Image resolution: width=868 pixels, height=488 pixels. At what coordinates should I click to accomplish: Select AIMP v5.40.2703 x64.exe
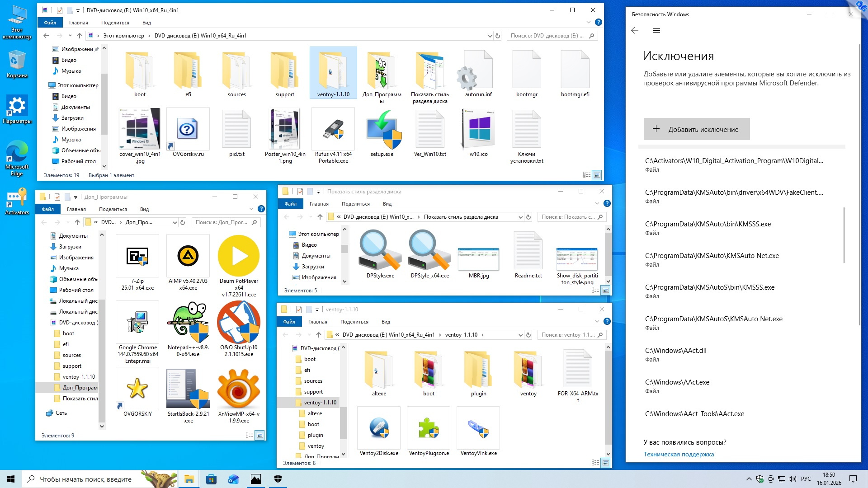[x=188, y=256]
